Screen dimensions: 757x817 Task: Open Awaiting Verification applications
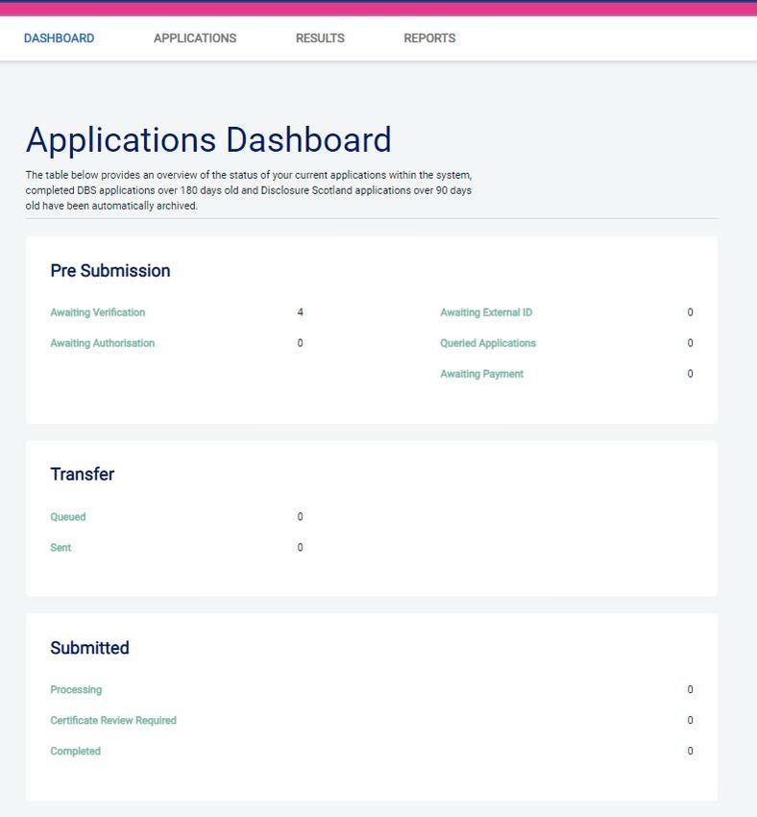pos(98,312)
